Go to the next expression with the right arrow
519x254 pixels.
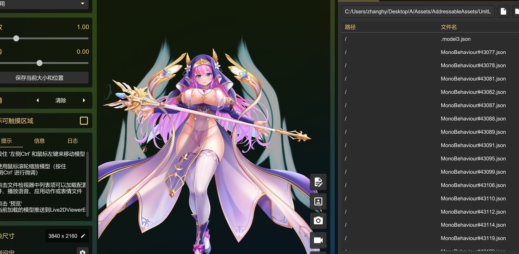84,100
